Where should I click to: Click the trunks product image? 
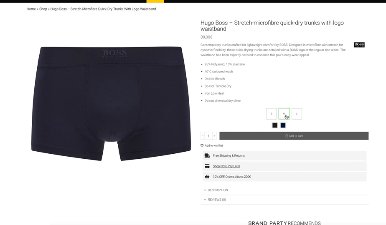[111, 103]
